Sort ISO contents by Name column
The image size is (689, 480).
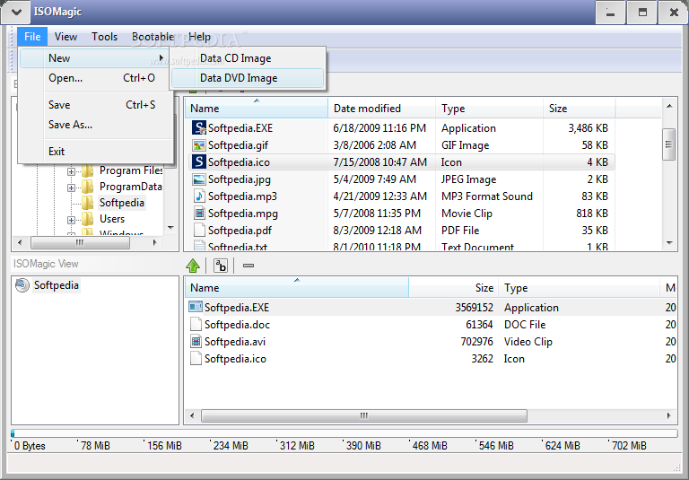point(297,288)
